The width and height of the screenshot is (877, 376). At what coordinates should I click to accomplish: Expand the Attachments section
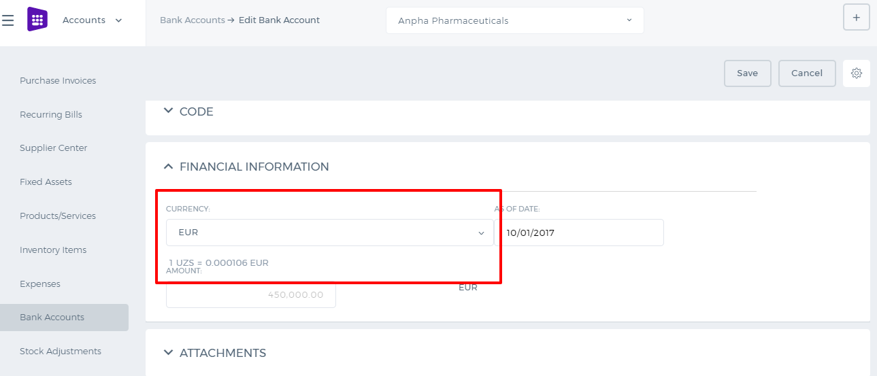215,353
